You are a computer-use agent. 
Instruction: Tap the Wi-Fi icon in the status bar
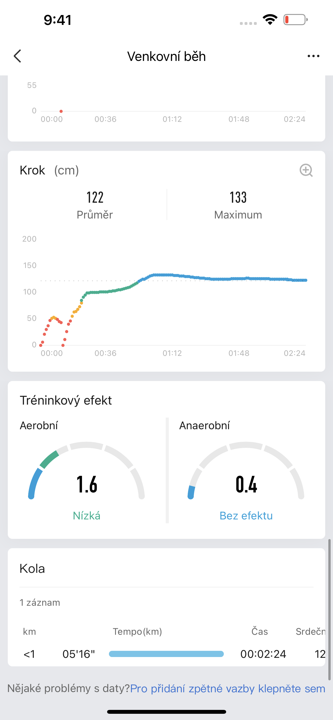tap(269, 19)
